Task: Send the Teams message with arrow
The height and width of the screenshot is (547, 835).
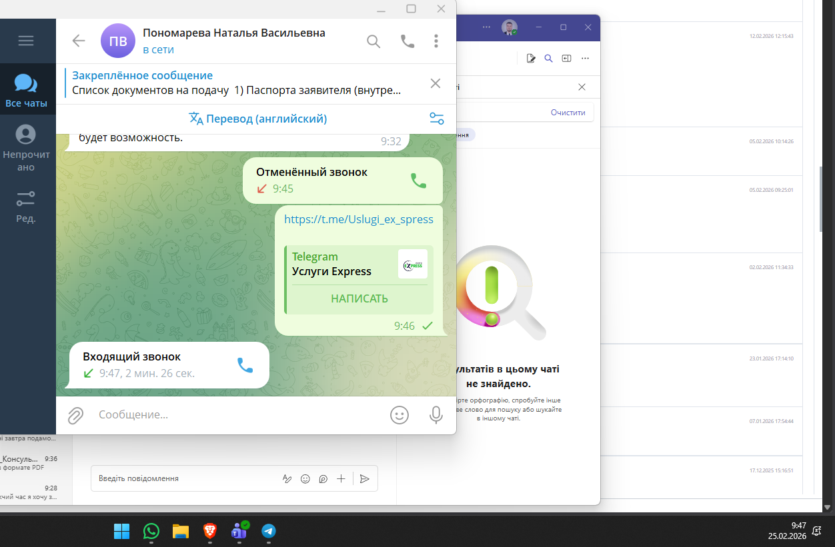Action: coord(364,478)
